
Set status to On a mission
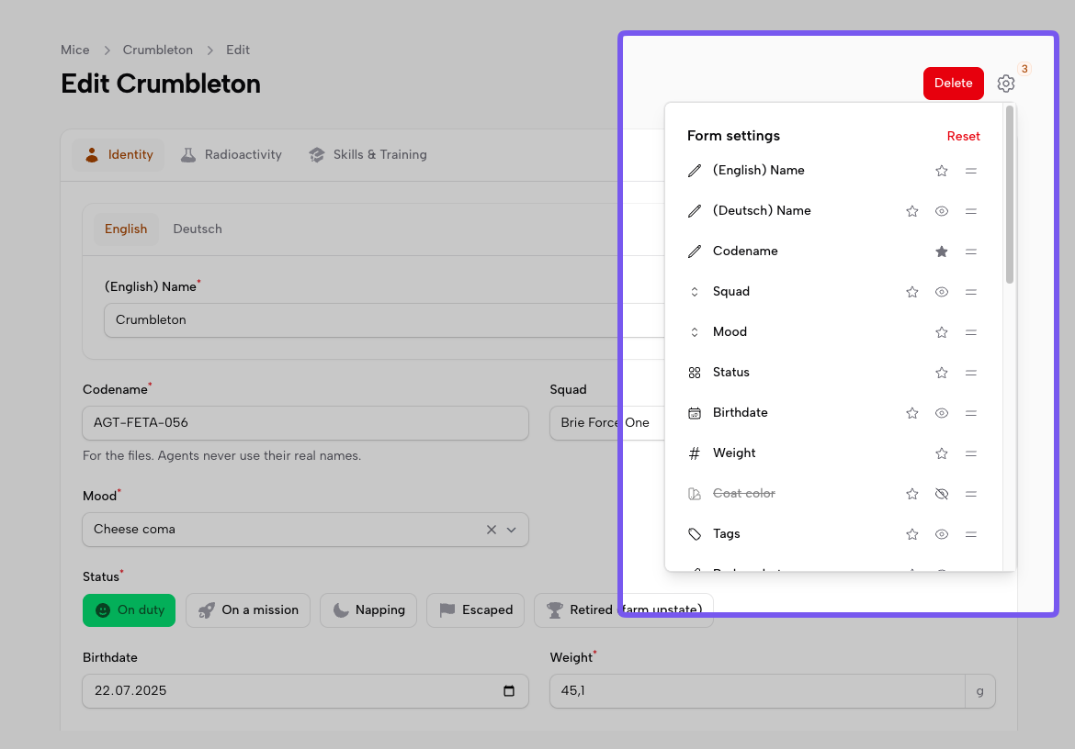[x=247, y=610]
